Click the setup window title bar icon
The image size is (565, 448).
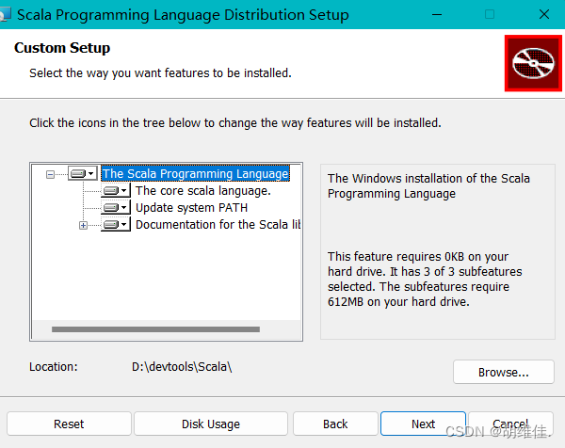(5, 15)
